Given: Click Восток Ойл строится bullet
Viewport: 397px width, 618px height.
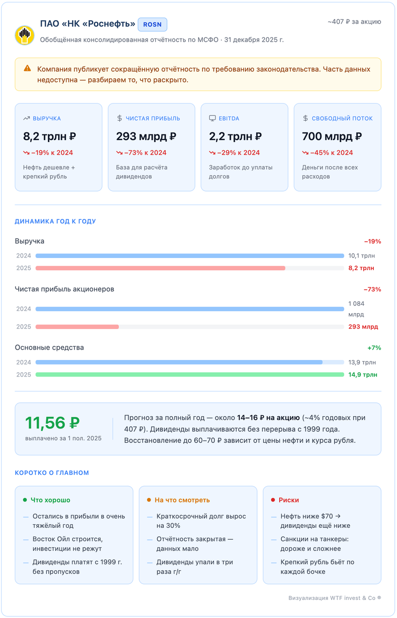Looking at the screenshot, I should click(67, 544).
